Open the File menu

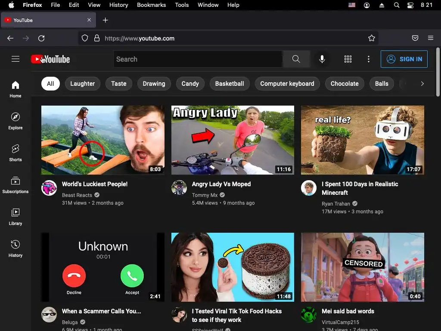click(56, 5)
